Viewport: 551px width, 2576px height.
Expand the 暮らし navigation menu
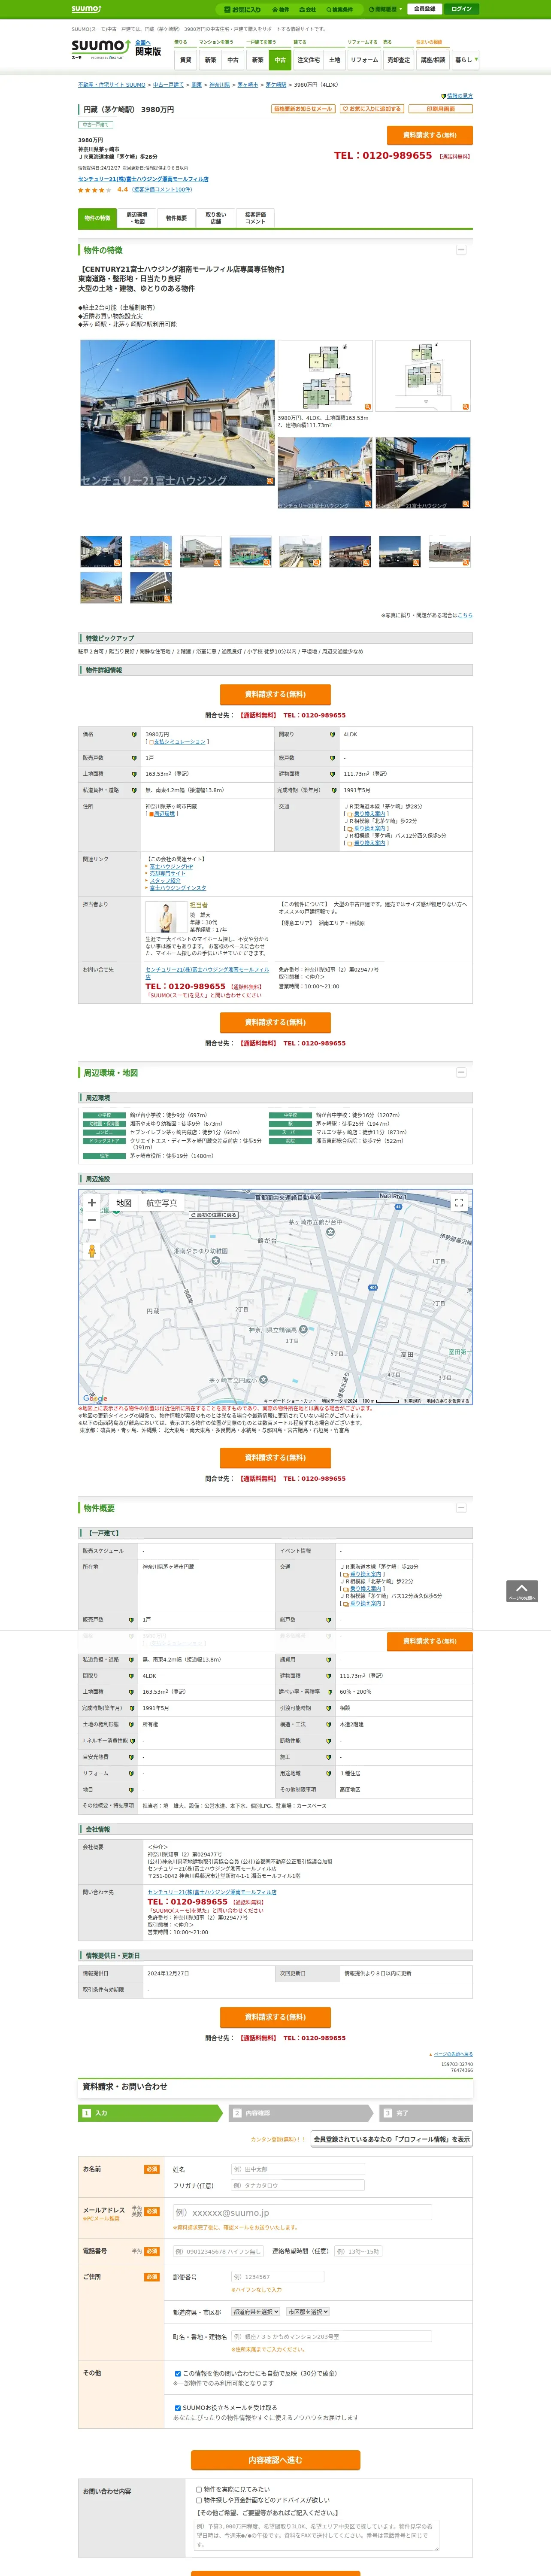[465, 60]
